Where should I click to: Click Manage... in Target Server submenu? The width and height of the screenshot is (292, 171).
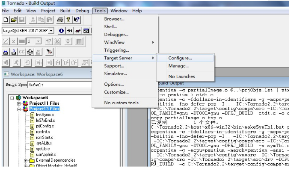[x=185, y=66]
